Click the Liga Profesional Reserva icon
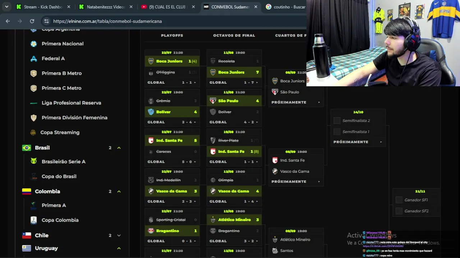 33,103
